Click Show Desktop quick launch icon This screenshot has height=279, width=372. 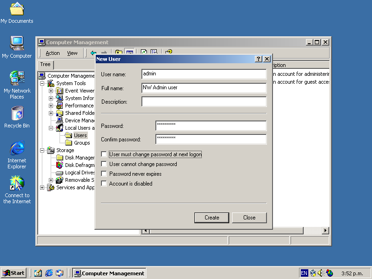[38, 273]
